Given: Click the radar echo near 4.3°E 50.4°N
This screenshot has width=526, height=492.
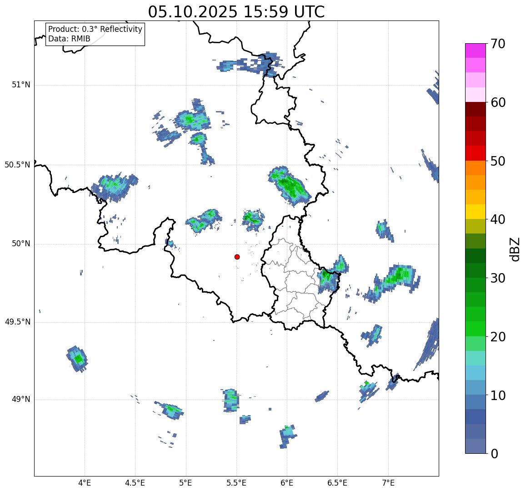Looking at the screenshot, I should 114,187.
